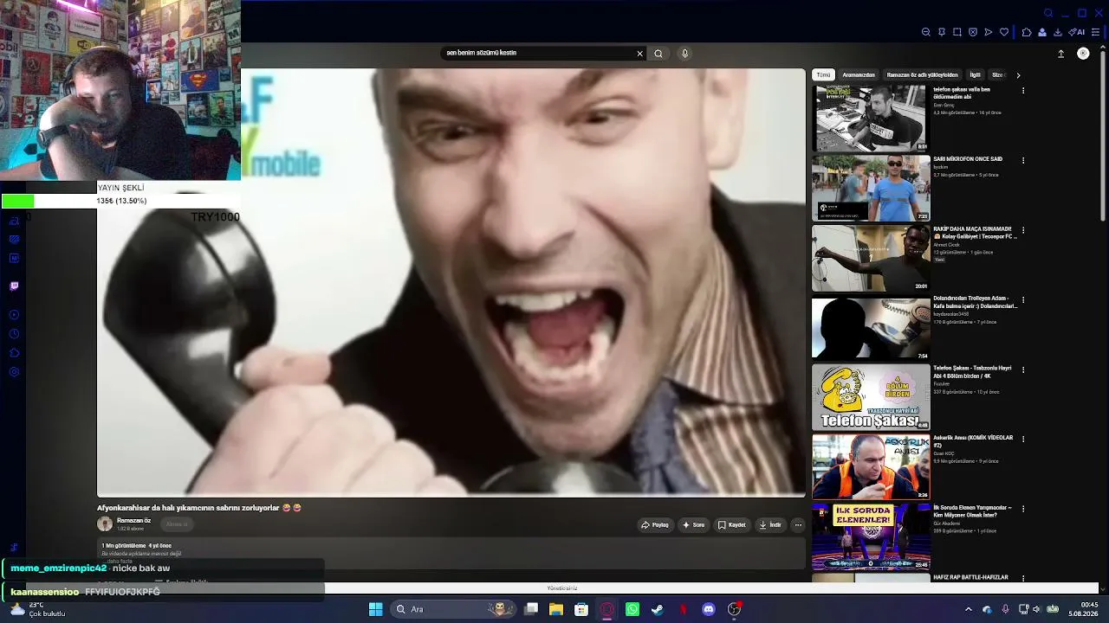This screenshot has height=623, width=1109.
Task: Clear the YouTube search box text
Action: click(x=640, y=54)
